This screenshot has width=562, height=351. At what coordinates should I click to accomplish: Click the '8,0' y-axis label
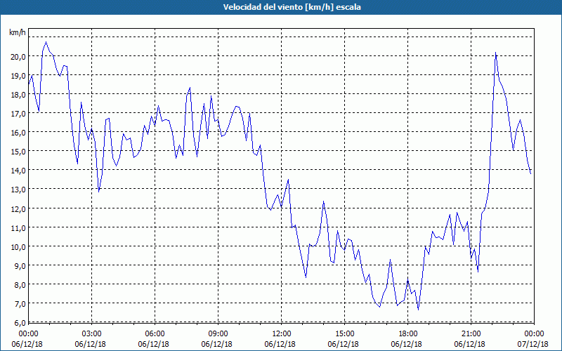[20, 284]
